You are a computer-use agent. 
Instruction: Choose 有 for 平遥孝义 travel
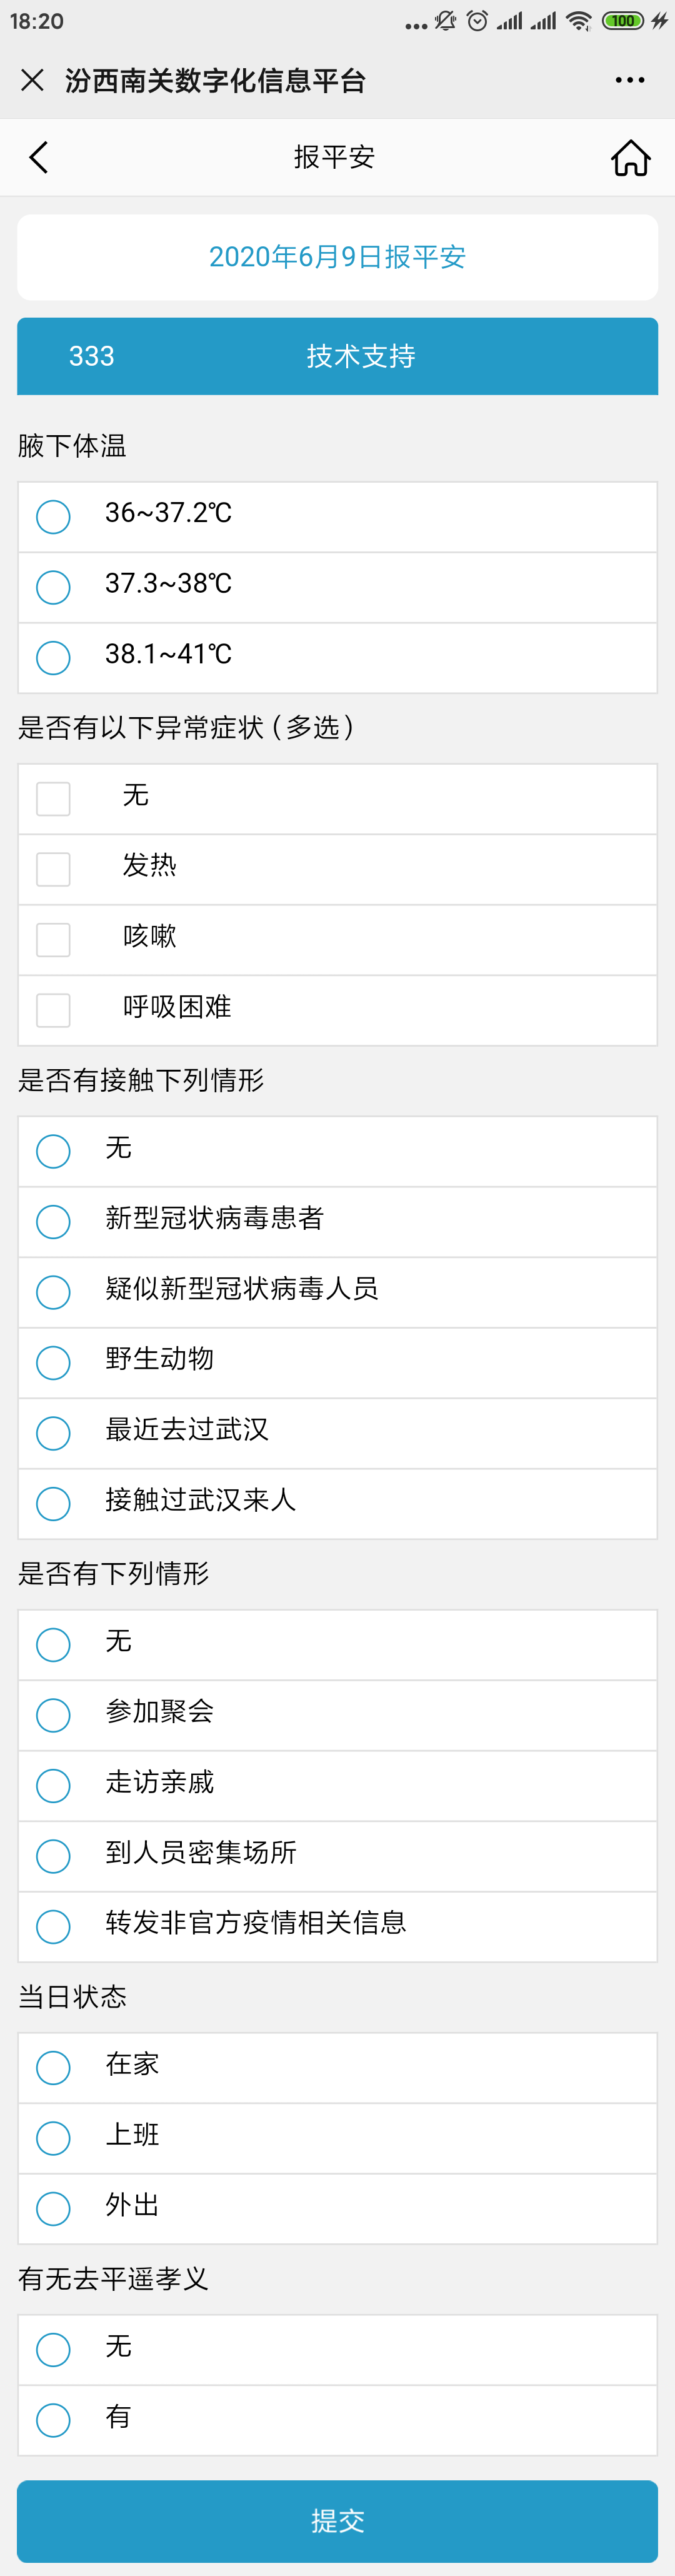53,2419
